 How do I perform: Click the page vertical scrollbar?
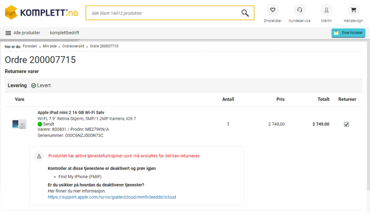click(368, 116)
